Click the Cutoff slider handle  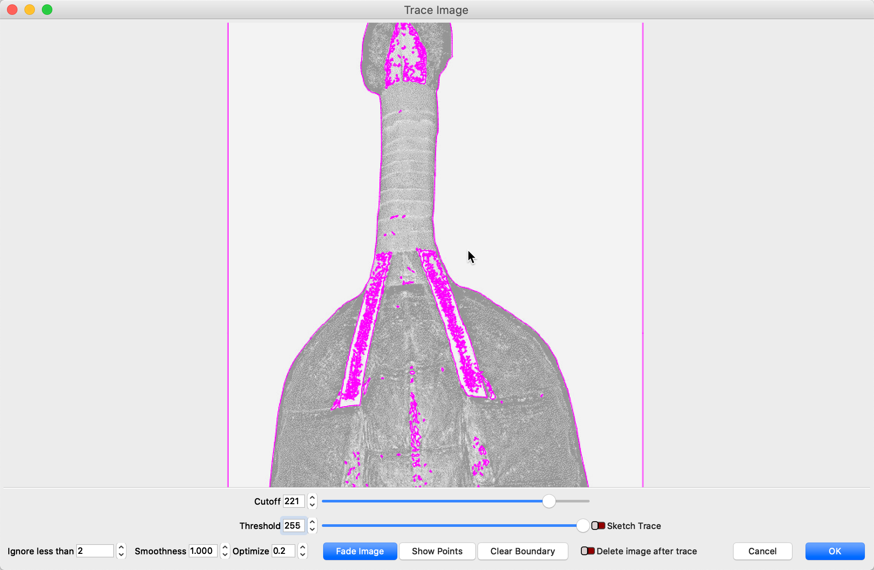pyautogui.click(x=549, y=502)
